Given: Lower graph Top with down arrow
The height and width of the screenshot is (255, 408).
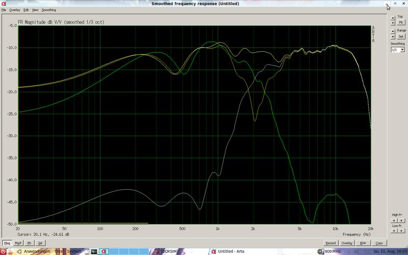Looking at the screenshot, I should (393, 23).
